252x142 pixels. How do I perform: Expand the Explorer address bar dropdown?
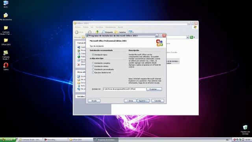187,37
